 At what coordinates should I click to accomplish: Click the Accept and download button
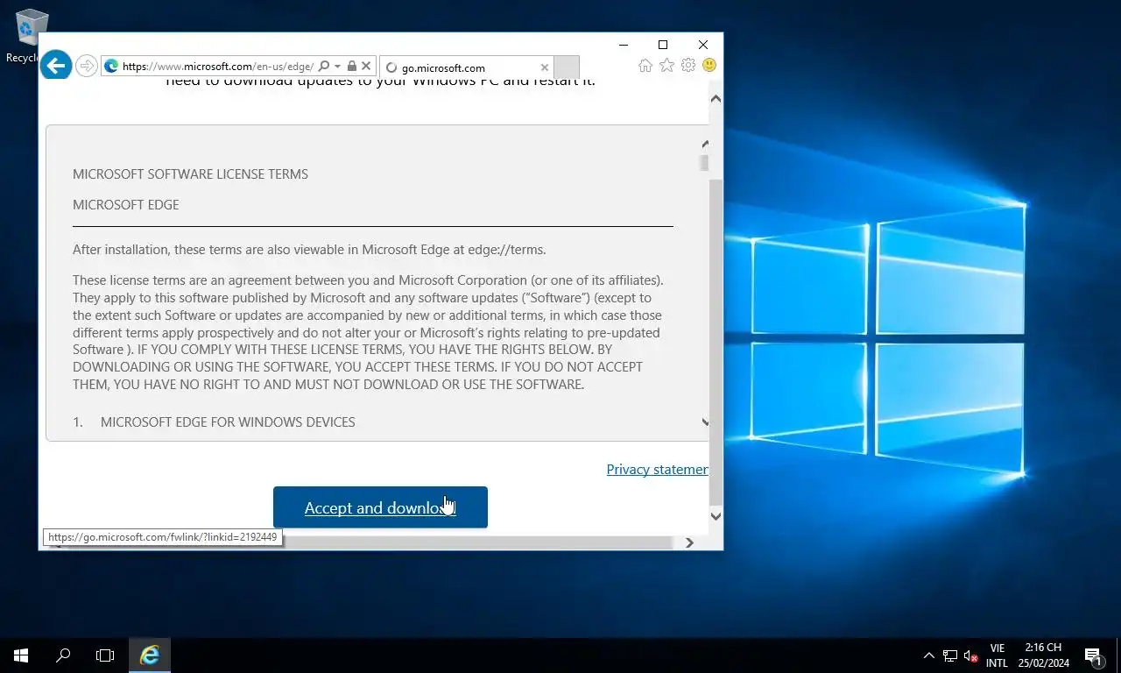[x=380, y=507]
